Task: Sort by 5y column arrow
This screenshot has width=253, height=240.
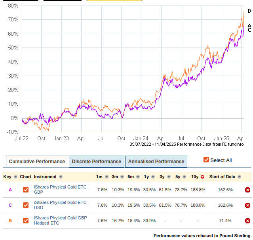Action: [x=184, y=177]
